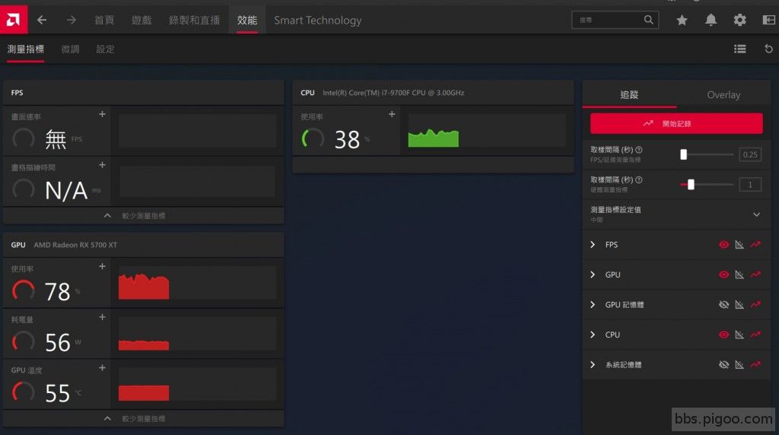The image size is (779, 435).
Task: Click the trend icon in 系統記憶體 row
Action: (x=755, y=364)
